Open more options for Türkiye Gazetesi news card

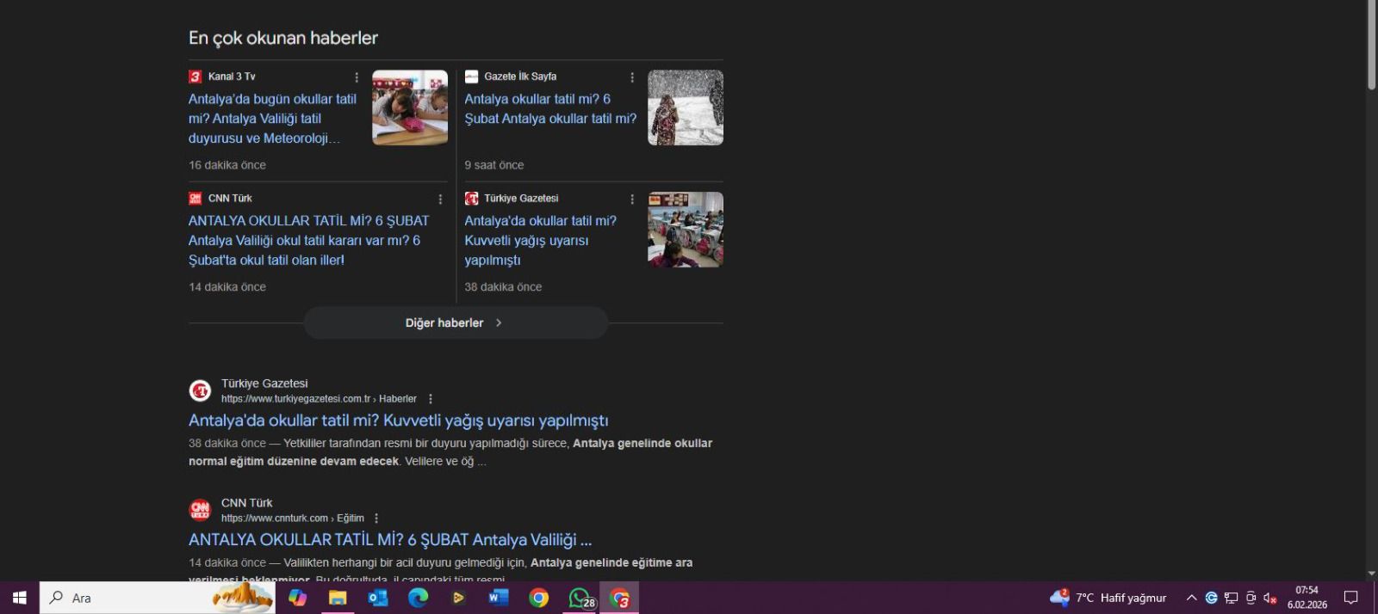point(632,200)
